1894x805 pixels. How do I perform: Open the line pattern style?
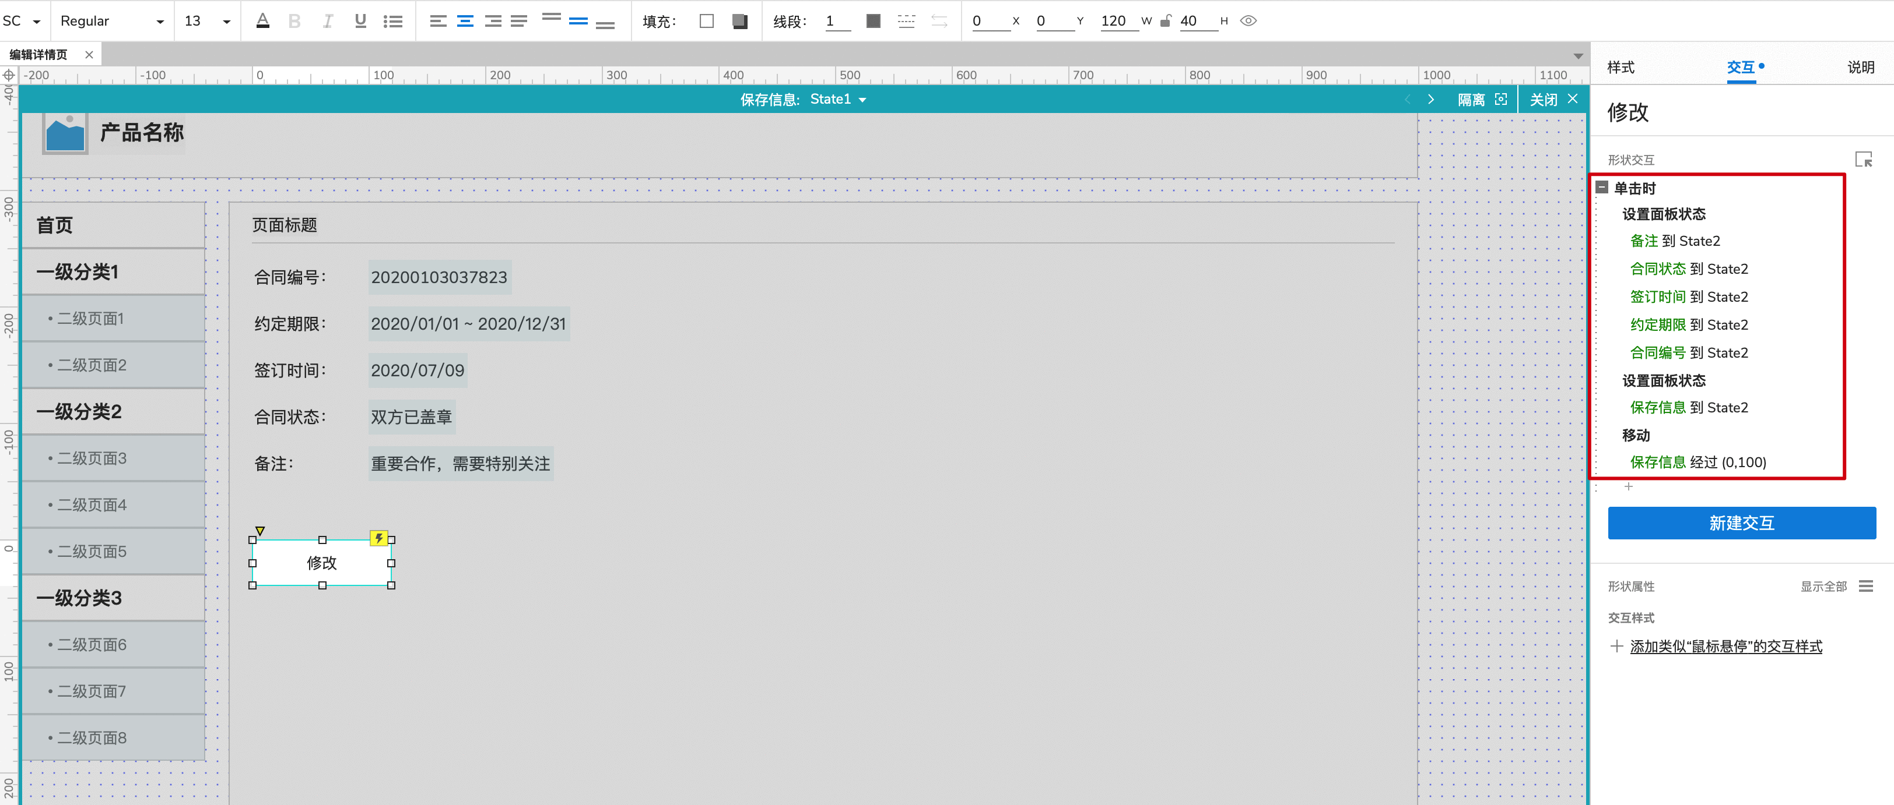(x=906, y=22)
